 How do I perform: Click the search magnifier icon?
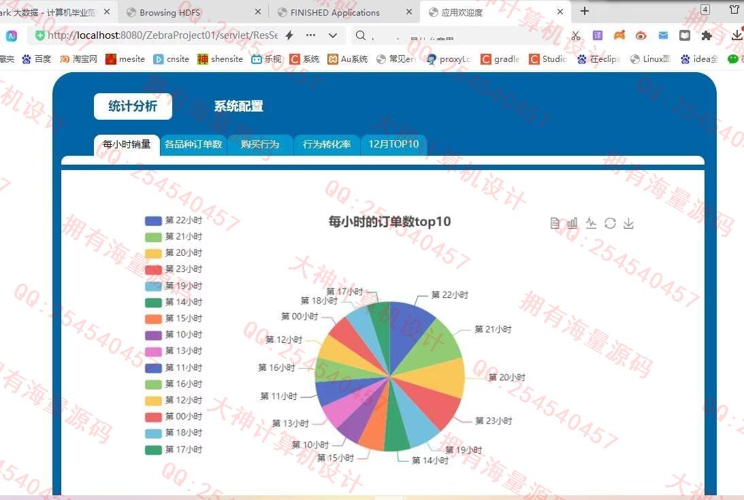[361, 35]
